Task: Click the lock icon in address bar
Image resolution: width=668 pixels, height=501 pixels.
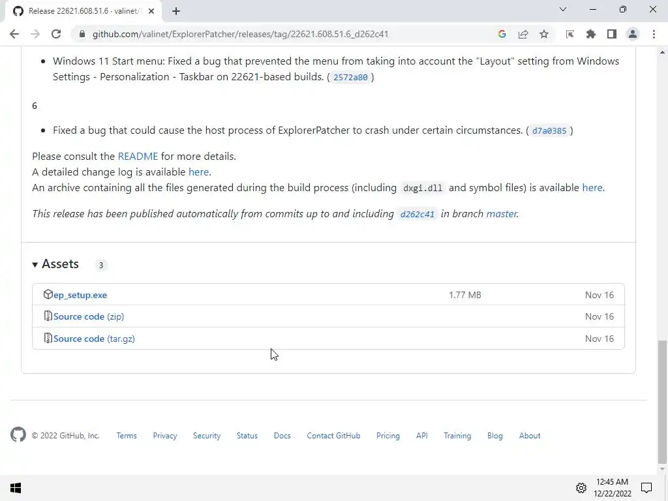Action: (82, 34)
